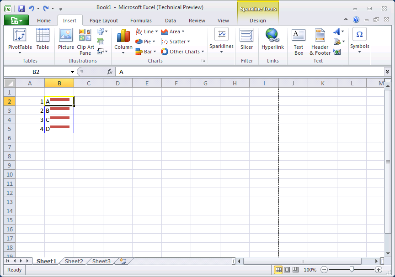This screenshot has height=277, width=395.
Task: Expand the formula bar
Action: pyautogui.click(x=387, y=72)
